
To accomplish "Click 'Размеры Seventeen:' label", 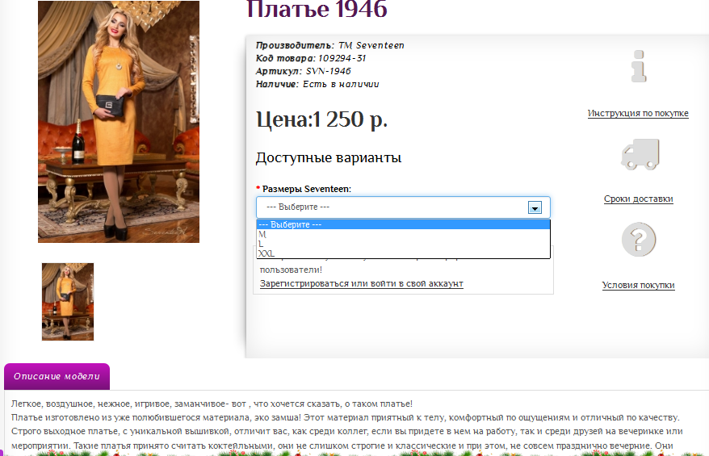I will pyautogui.click(x=307, y=189).
